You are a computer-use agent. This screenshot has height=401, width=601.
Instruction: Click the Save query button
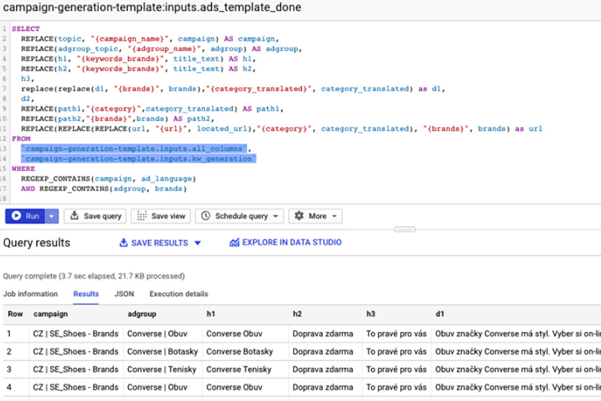pos(96,216)
